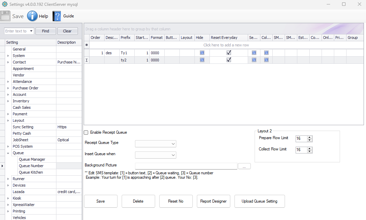
Task: Click the Clear button
Action: [x=67, y=31]
